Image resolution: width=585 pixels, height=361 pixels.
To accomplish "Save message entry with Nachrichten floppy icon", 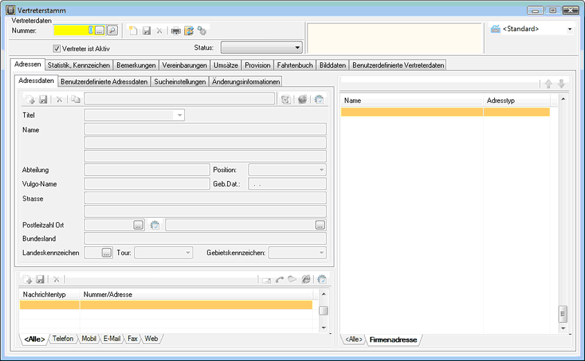I will click(x=40, y=279).
